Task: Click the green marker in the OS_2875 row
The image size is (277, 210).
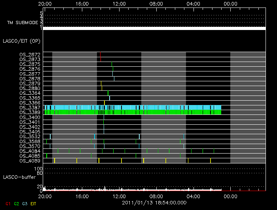Action: pyautogui.click(x=112, y=64)
